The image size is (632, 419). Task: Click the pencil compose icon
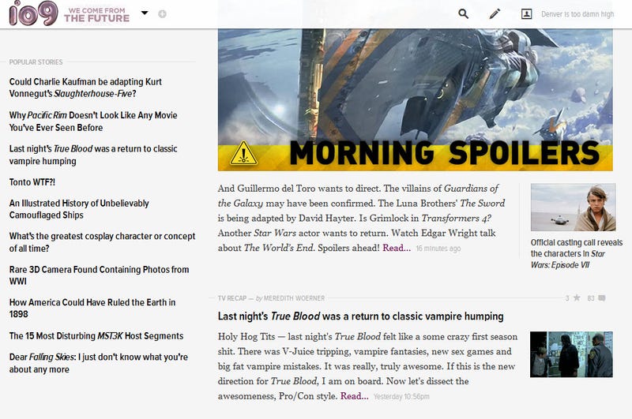pyautogui.click(x=495, y=13)
